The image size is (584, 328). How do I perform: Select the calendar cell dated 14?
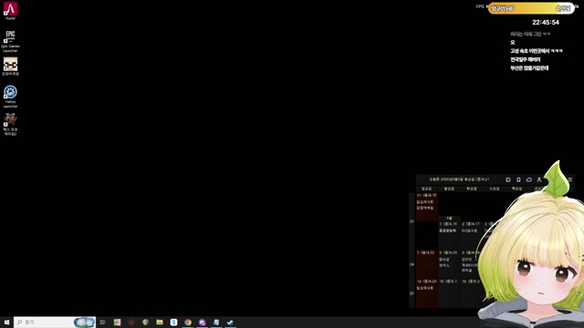tap(427, 293)
